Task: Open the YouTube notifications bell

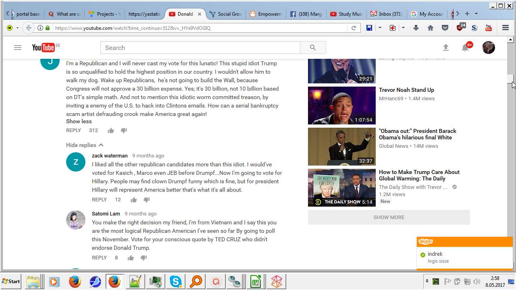Action: pyautogui.click(x=465, y=48)
